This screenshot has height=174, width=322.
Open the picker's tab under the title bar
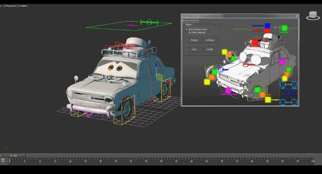coord(190,20)
